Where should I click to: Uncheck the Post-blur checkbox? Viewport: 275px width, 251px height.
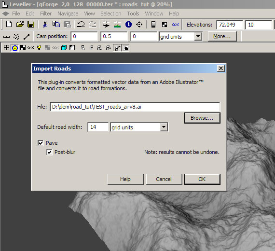click(x=49, y=152)
